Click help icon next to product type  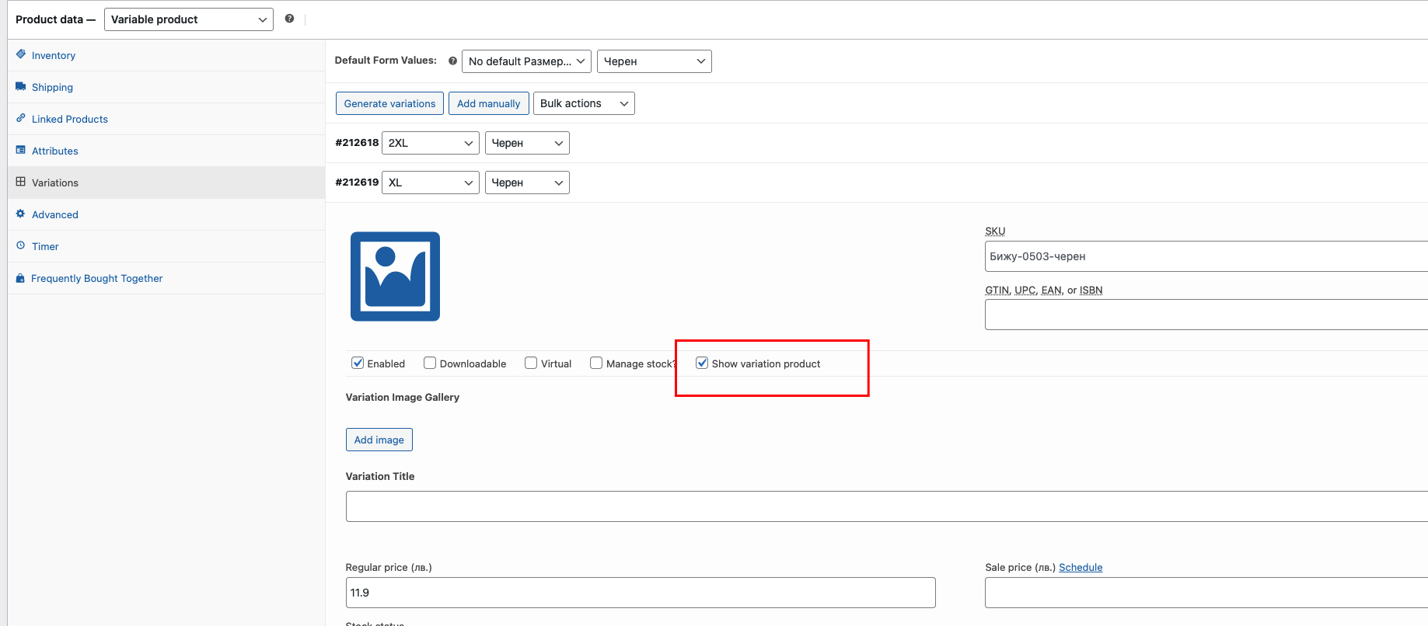pyautogui.click(x=289, y=19)
